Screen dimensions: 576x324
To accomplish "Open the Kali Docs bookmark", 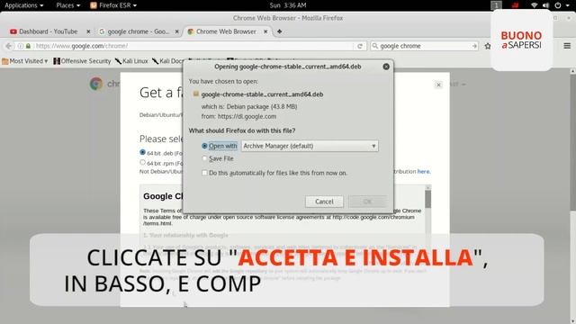I will coord(168,61).
